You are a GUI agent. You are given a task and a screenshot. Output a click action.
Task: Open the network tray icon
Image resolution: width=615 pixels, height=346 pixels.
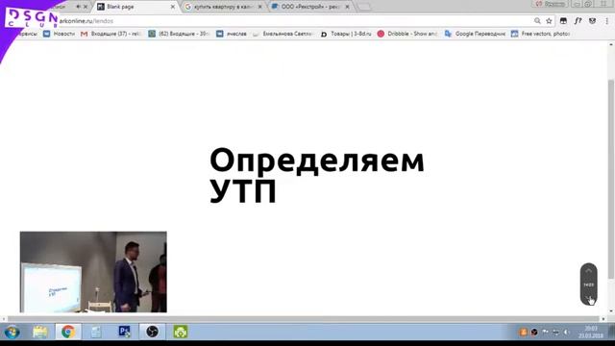click(x=555, y=333)
